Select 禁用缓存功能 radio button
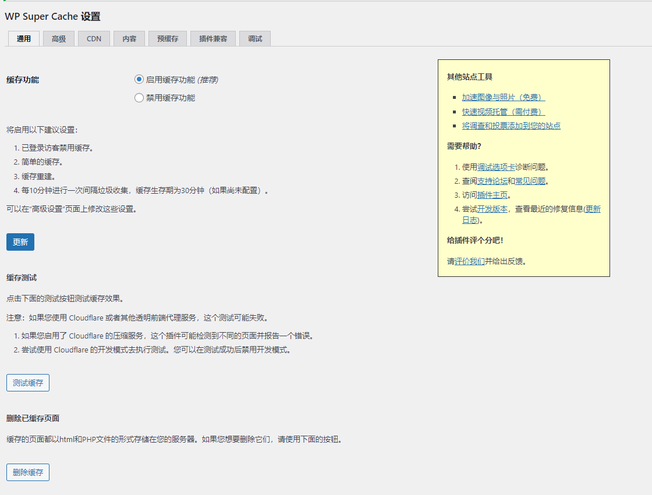This screenshot has width=652, height=495. click(x=139, y=98)
